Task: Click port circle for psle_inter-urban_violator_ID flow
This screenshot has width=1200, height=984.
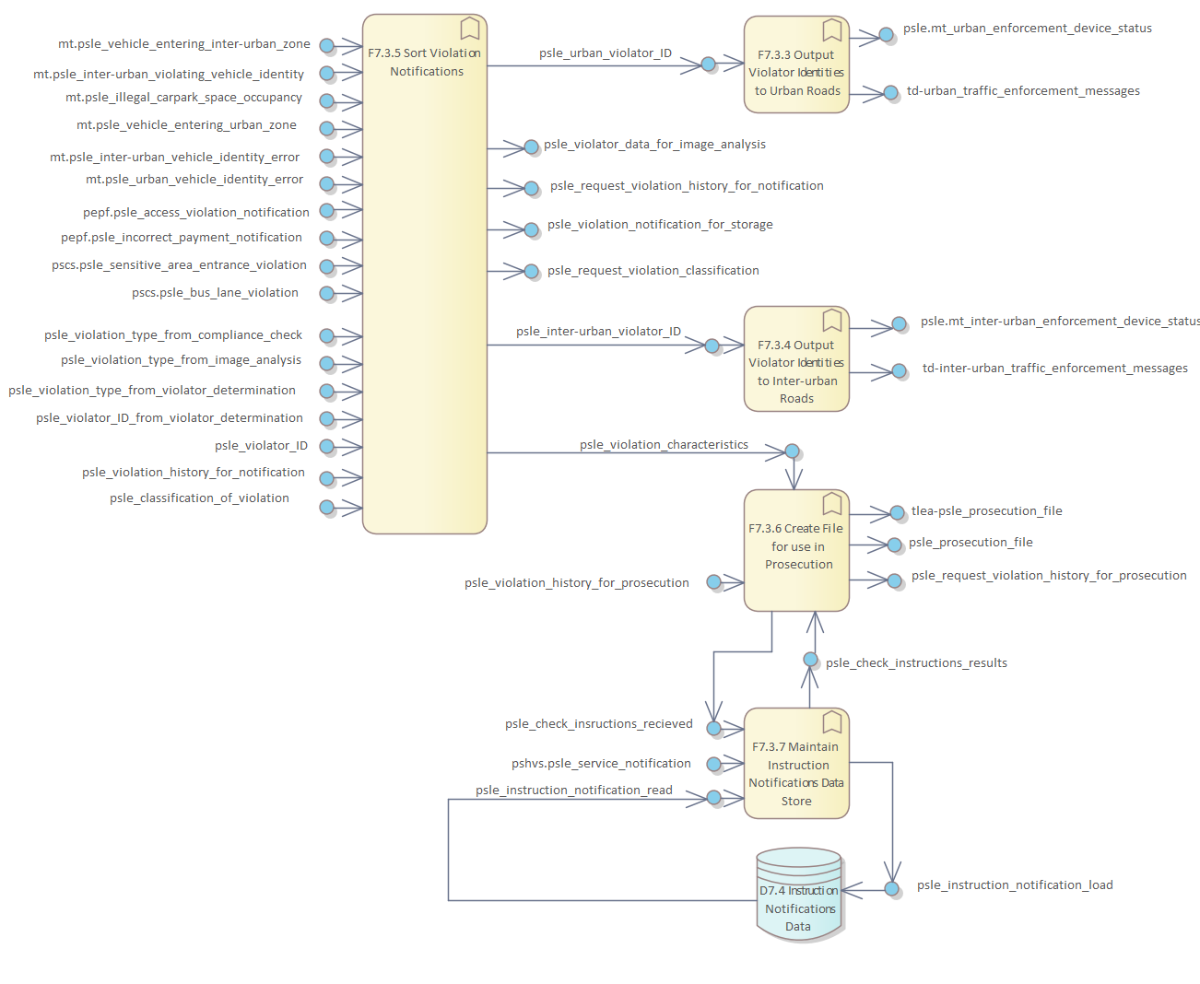Action: [712, 346]
